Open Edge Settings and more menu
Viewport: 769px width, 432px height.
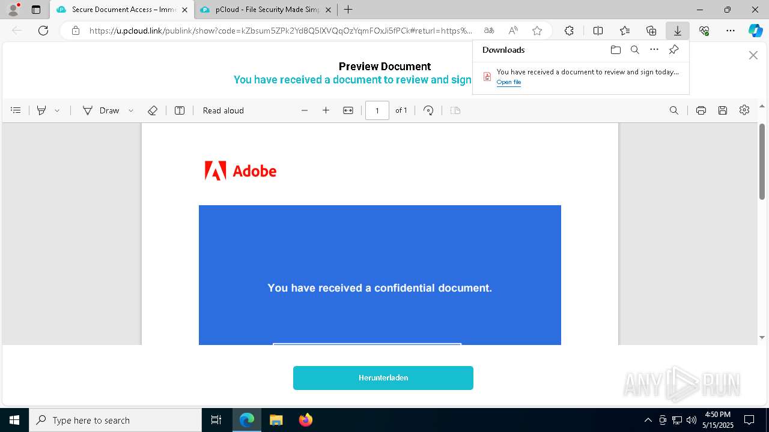pyautogui.click(x=731, y=31)
